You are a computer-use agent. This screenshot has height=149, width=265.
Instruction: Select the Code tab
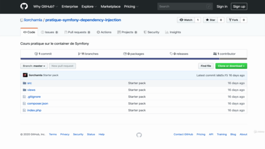[x=29, y=32]
